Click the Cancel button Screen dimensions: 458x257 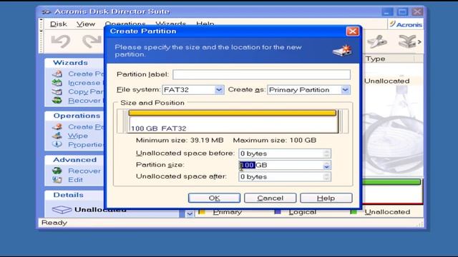(271, 198)
